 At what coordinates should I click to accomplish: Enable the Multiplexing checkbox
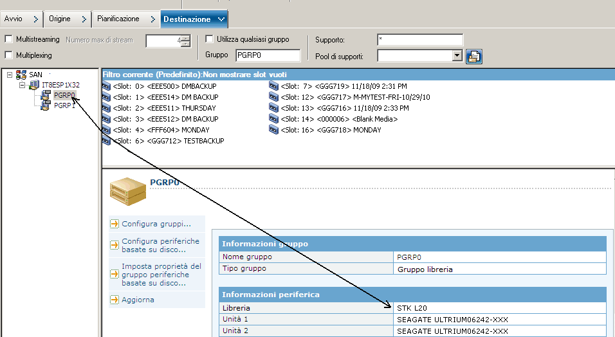(8, 55)
